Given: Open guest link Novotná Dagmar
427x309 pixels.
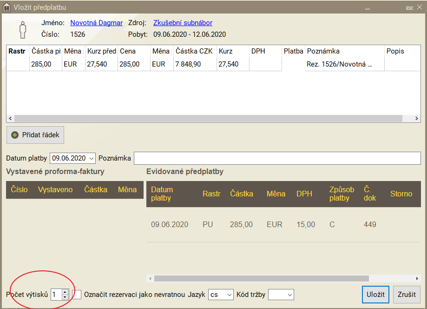Looking at the screenshot, I should 96,22.
